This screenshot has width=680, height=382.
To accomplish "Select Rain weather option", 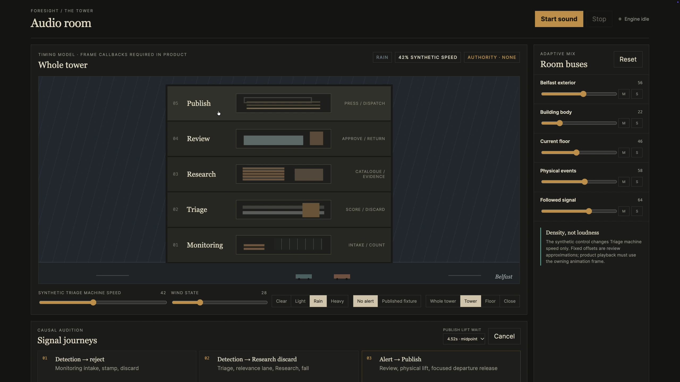I will pyautogui.click(x=318, y=301).
